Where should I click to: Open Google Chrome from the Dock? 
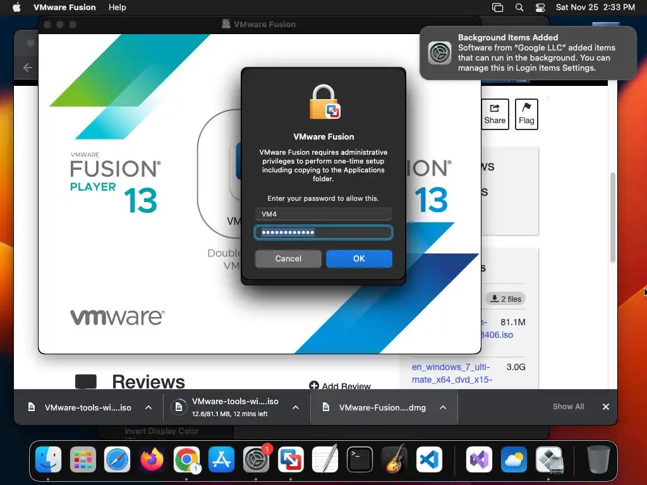tap(186, 459)
